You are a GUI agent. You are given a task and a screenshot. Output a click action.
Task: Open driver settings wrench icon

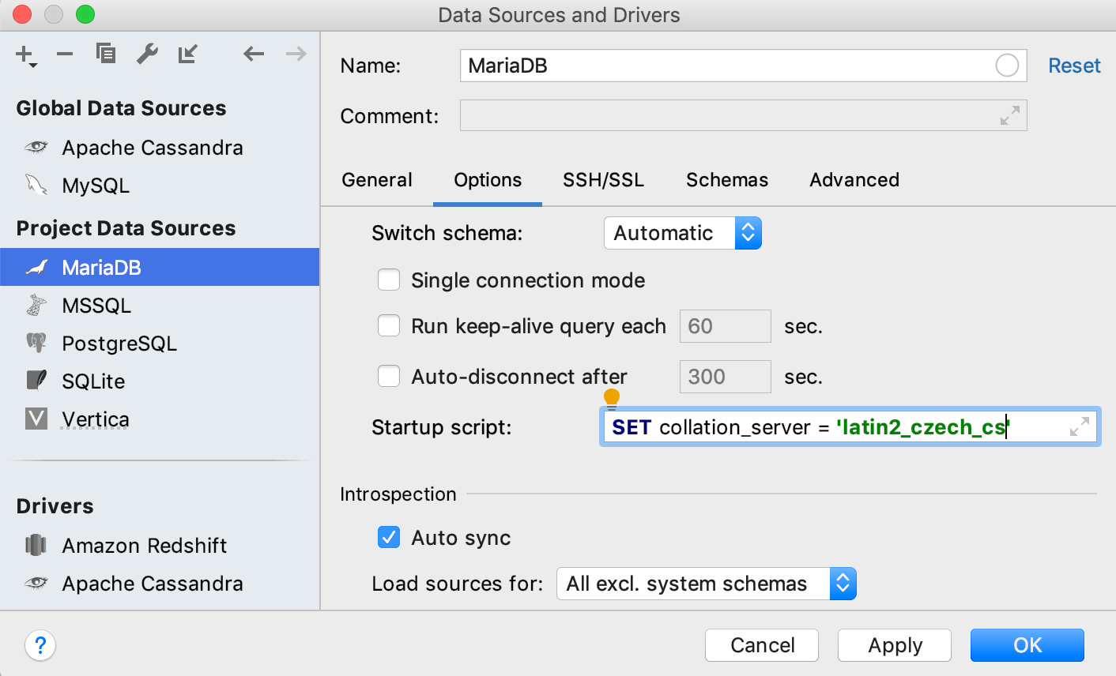(x=147, y=54)
